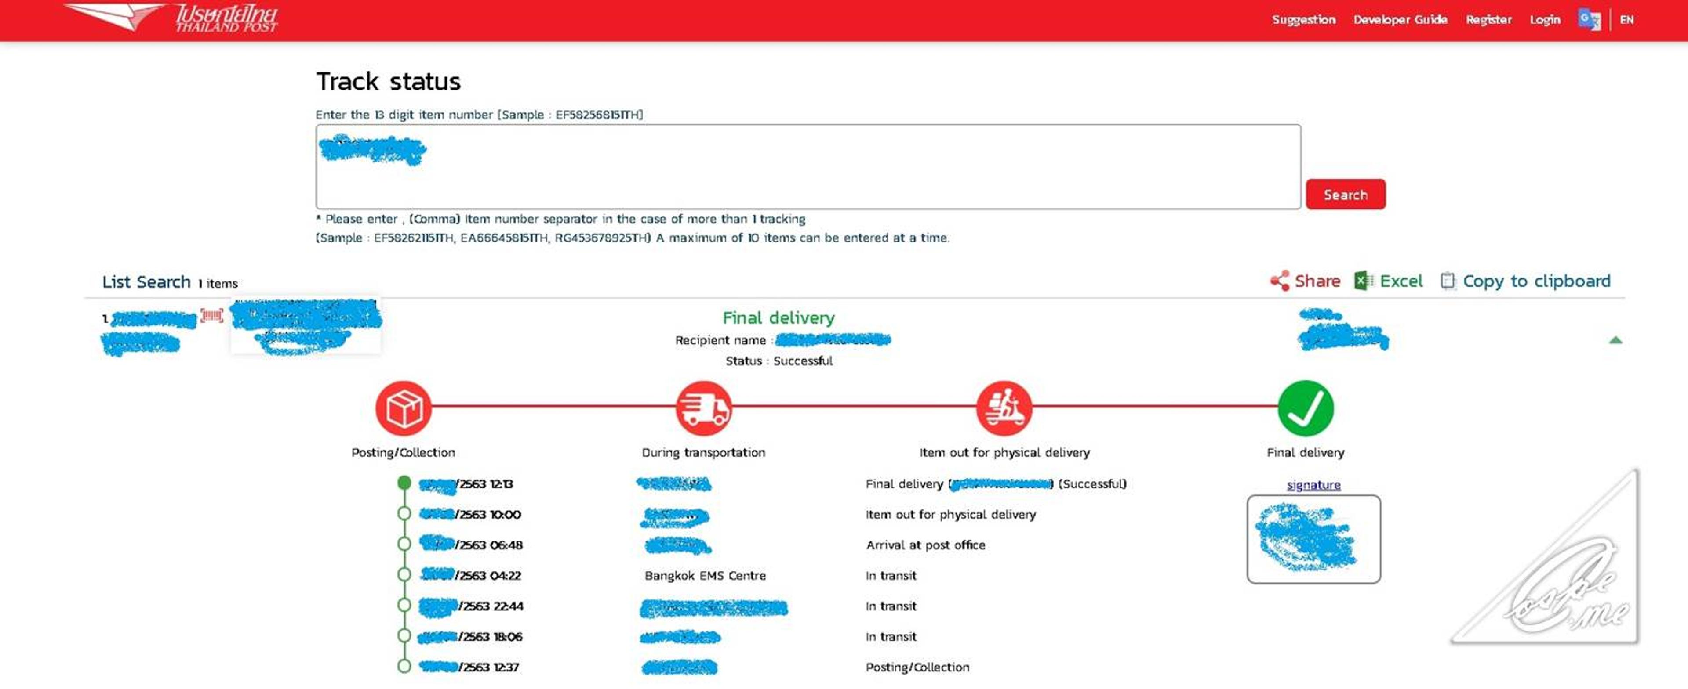
Task: Click the tracking number input box
Action: pyautogui.click(x=808, y=167)
